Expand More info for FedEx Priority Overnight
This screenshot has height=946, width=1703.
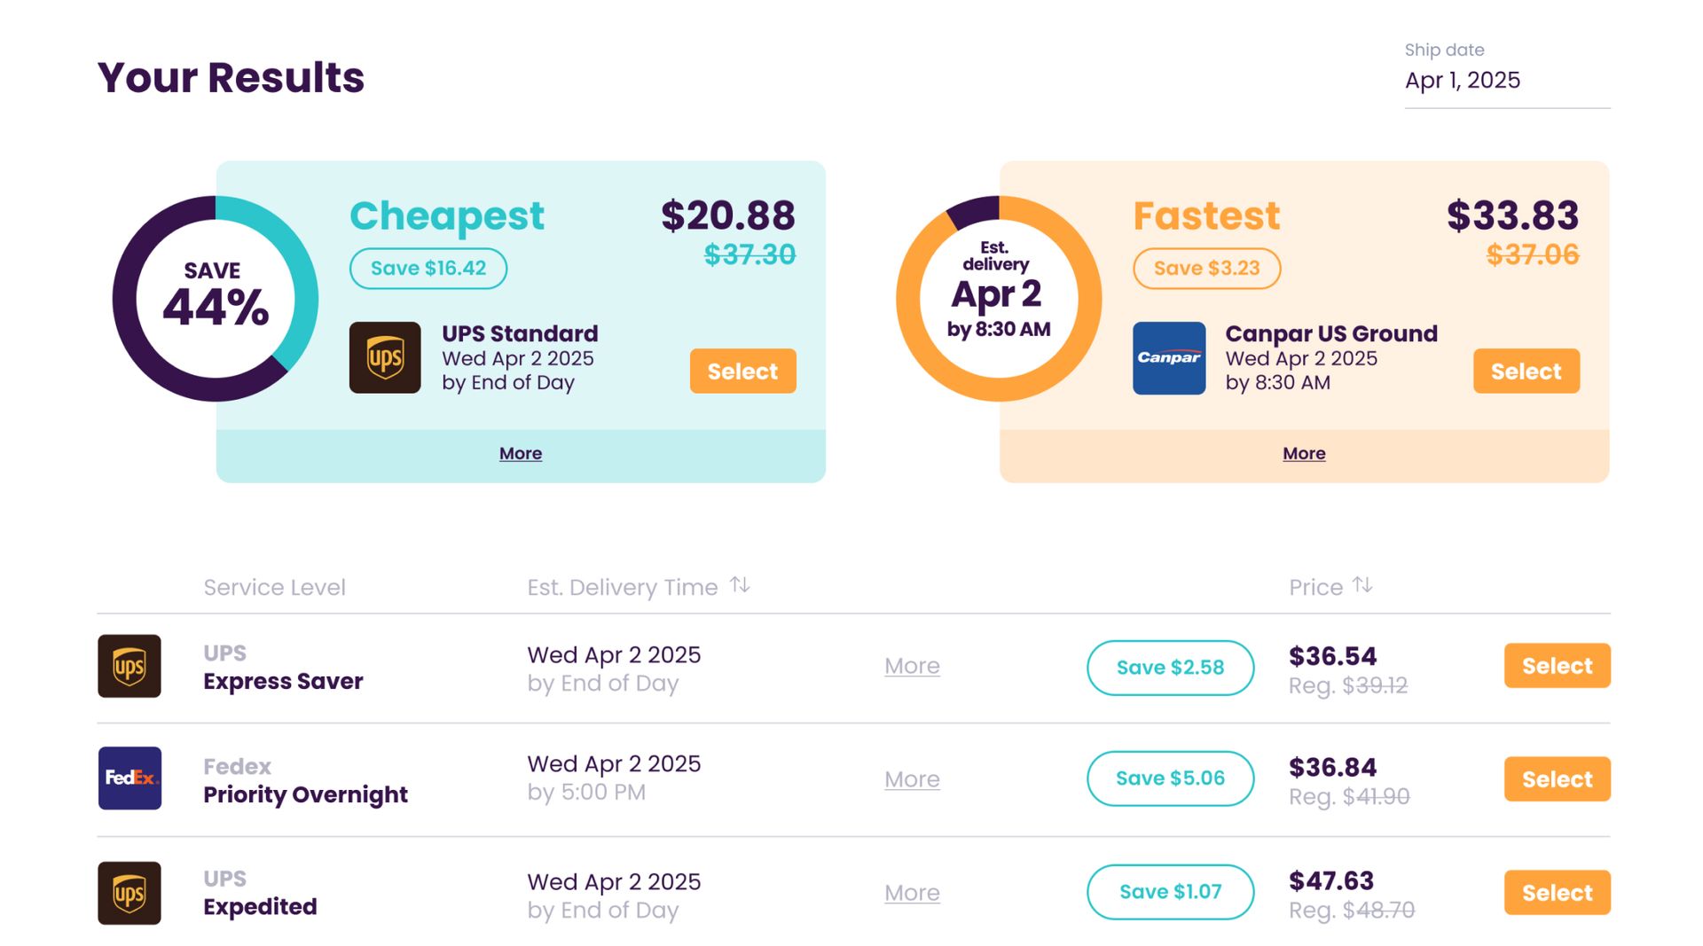coord(913,779)
